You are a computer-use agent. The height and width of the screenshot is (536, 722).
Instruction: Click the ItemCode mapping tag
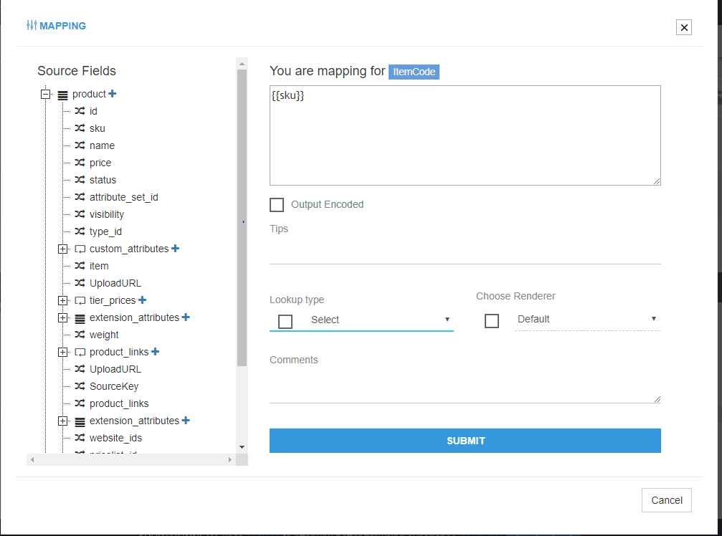point(414,72)
